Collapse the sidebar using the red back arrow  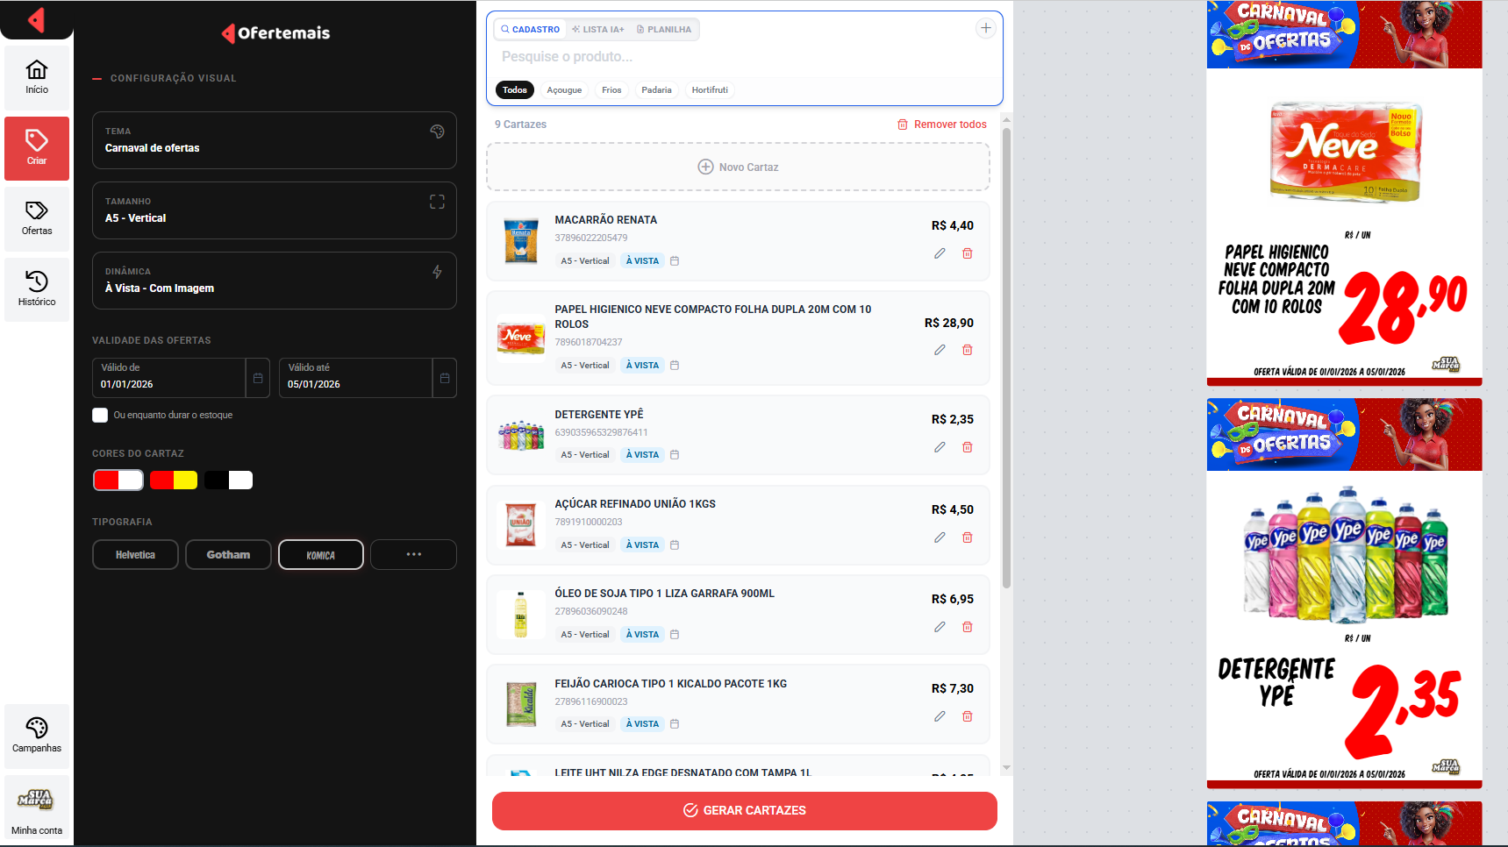pyautogui.click(x=36, y=19)
